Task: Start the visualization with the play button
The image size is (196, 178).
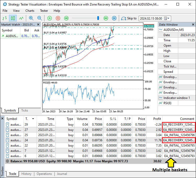Action: click(x=50, y=18)
